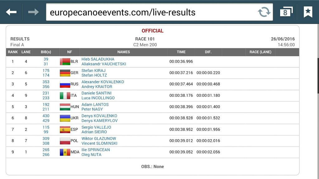Screen dimensions: 319x179
Task: Tap the browser back arrow
Action: 11,12
